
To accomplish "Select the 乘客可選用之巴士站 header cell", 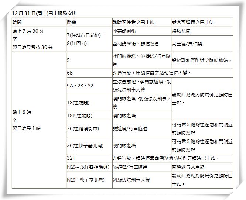I will [192, 23].
